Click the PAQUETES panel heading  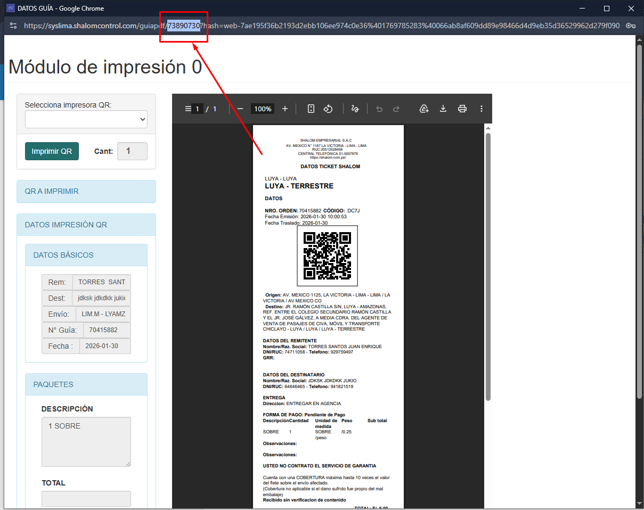click(86, 384)
